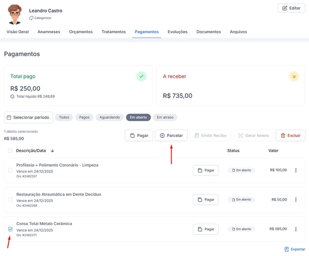The image size is (309, 256).
Task: Click the green checkmark icon in Total pago
Action: [x=141, y=77]
